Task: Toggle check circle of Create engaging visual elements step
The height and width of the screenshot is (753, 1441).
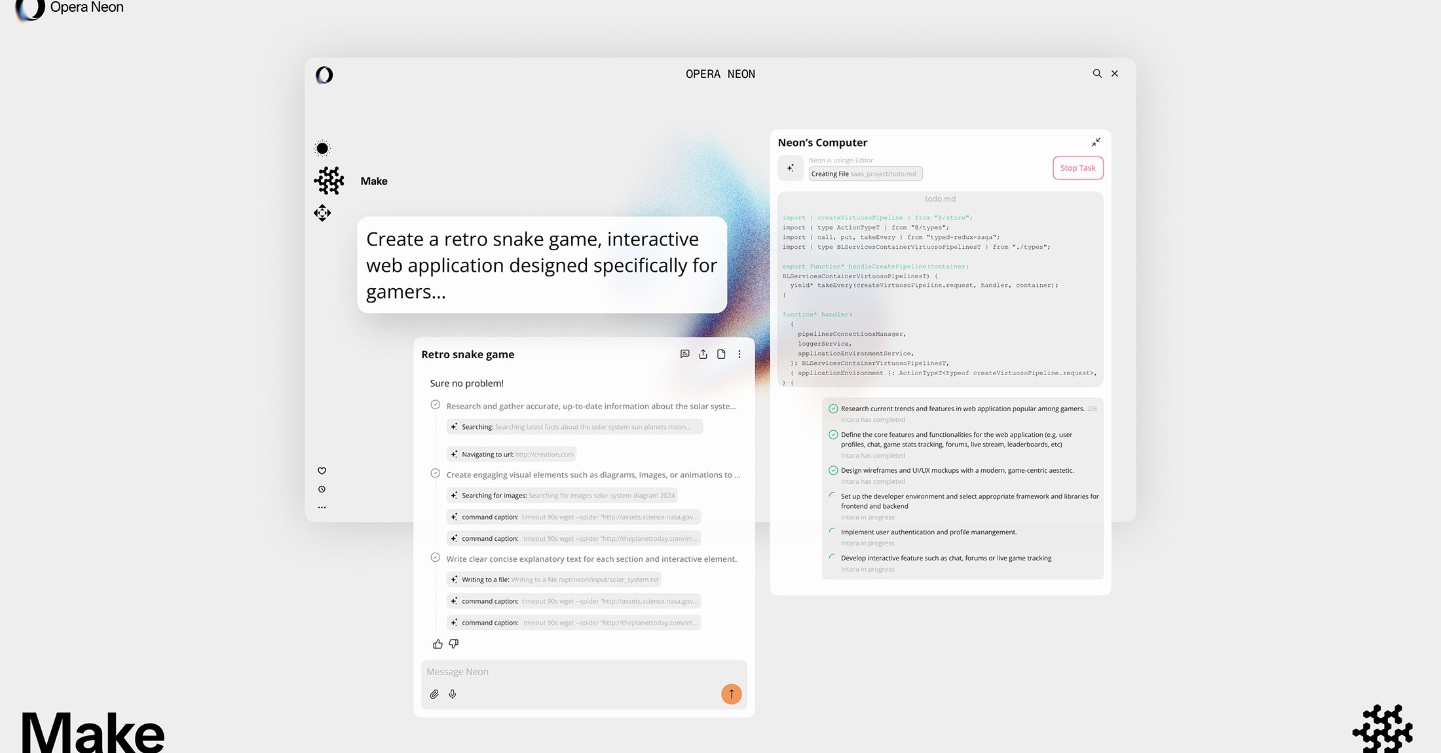Action: click(435, 473)
